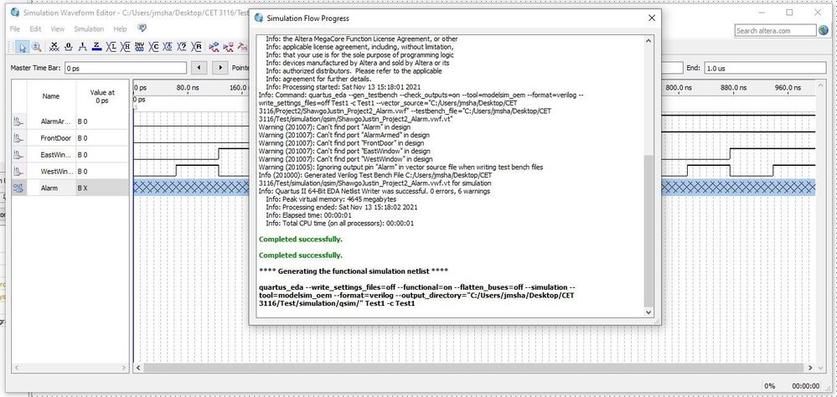Click the 880.0 ns ruler mark

pyautogui.click(x=733, y=87)
